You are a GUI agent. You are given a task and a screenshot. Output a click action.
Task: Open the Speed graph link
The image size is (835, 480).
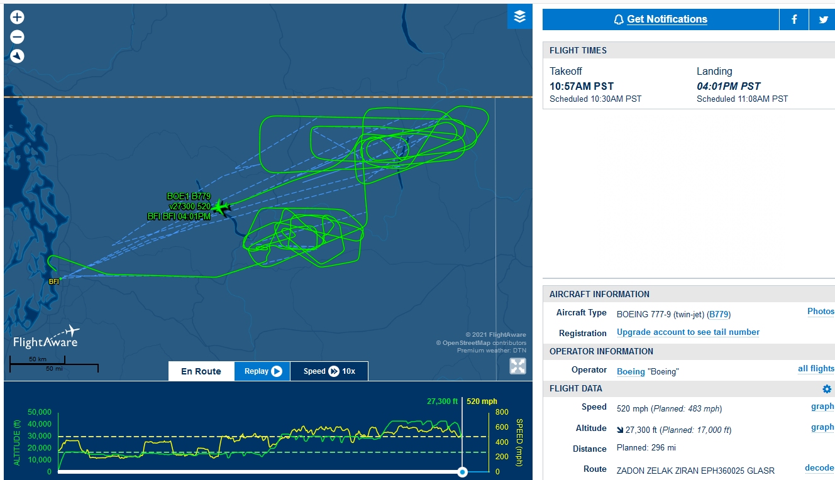(x=822, y=406)
